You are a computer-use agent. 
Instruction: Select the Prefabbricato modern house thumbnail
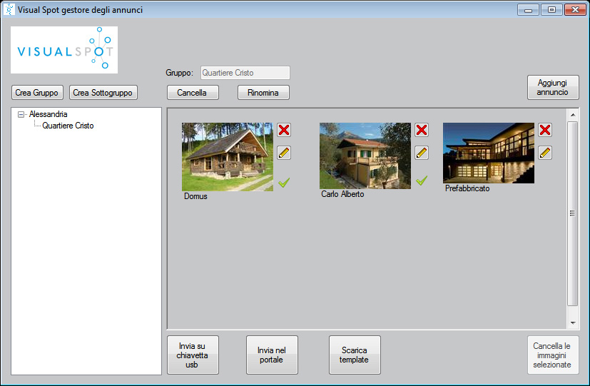click(489, 153)
